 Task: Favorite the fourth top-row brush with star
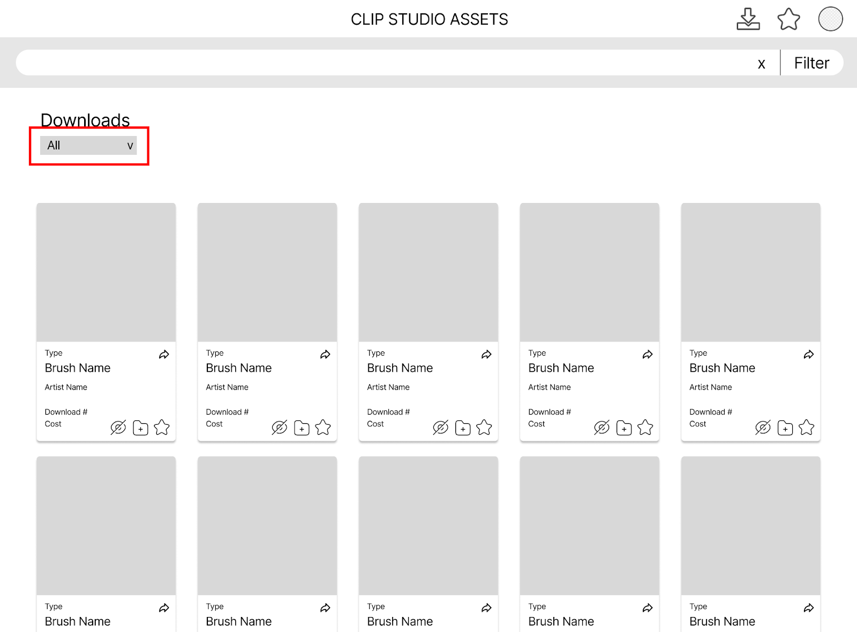tap(645, 427)
